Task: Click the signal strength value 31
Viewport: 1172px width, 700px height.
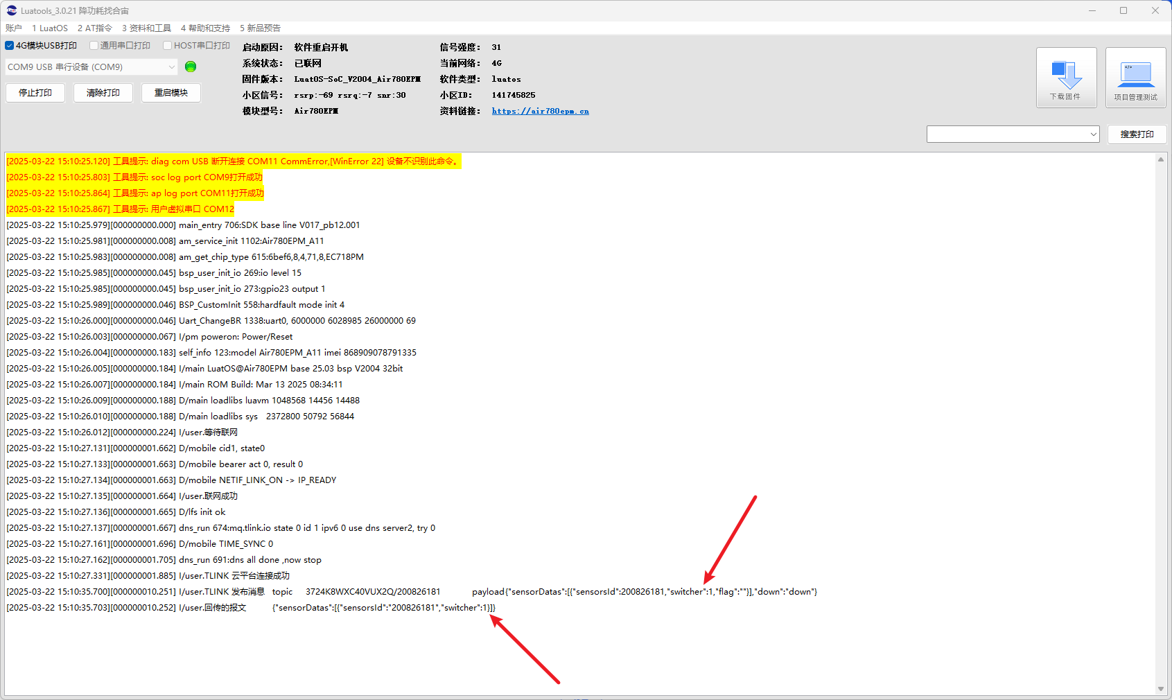Action: point(496,47)
